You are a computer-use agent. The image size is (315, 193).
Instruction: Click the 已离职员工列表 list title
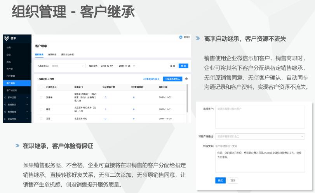[45, 79]
